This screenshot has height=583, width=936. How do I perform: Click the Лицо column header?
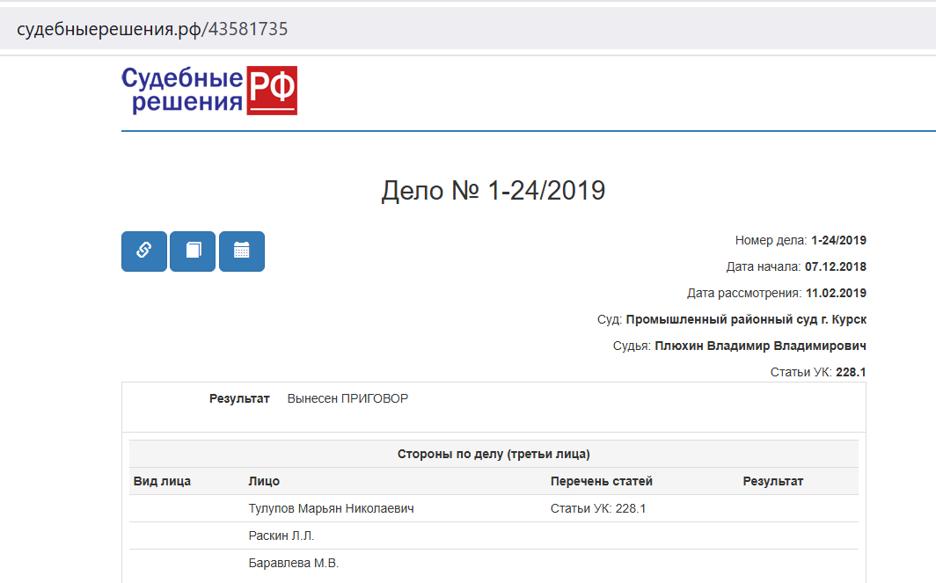pos(264,481)
